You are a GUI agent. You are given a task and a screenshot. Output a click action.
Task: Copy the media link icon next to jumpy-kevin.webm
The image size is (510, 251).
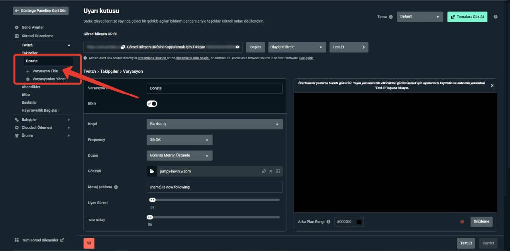pos(263,171)
